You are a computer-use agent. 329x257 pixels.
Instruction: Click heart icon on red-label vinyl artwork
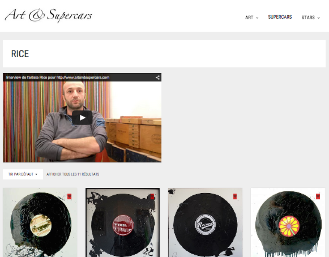coord(153,197)
